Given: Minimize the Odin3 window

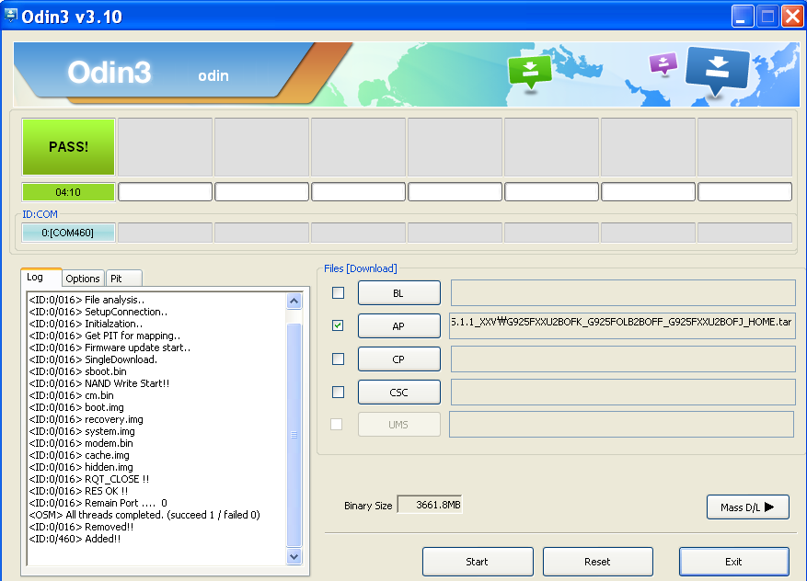Looking at the screenshot, I should (x=742, y=17).
